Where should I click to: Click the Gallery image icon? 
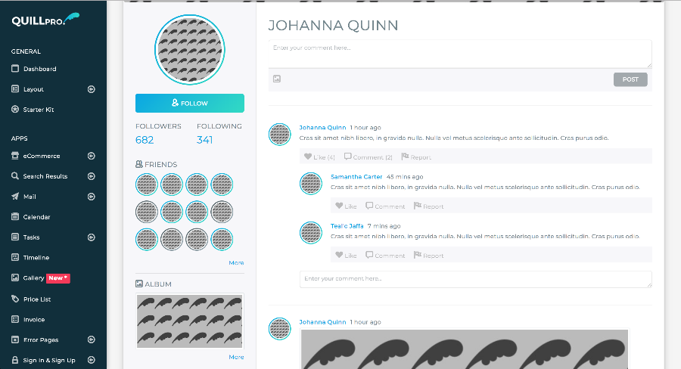click(15, 278)
